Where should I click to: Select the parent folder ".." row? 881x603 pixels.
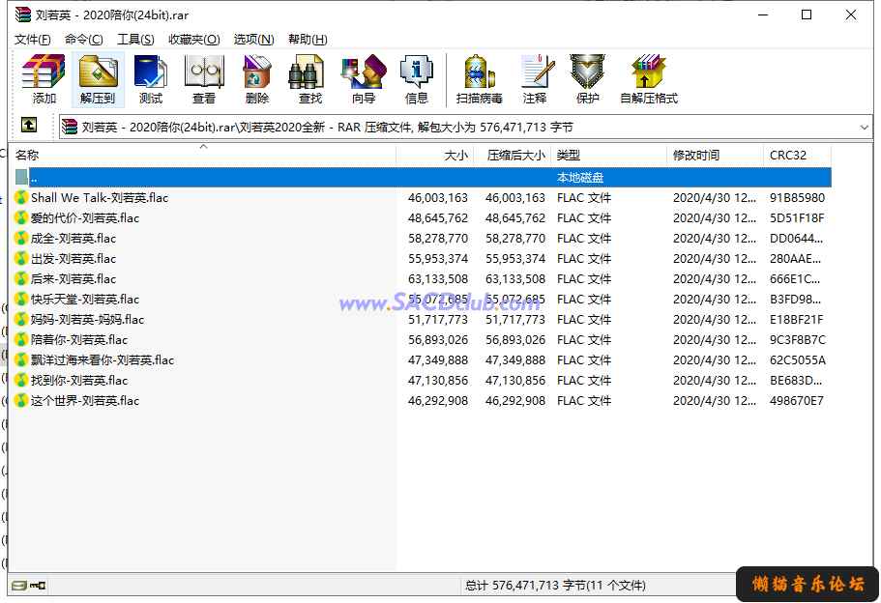tap(423, 178)
